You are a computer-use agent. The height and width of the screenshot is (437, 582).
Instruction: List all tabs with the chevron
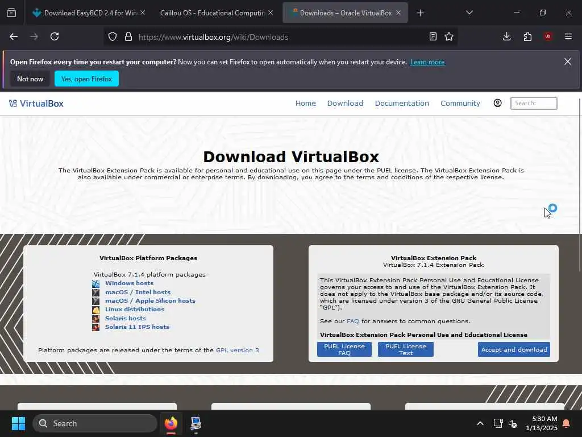(x=469, y=13)
